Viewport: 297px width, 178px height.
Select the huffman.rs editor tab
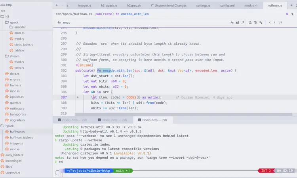[x=275, y=6]
